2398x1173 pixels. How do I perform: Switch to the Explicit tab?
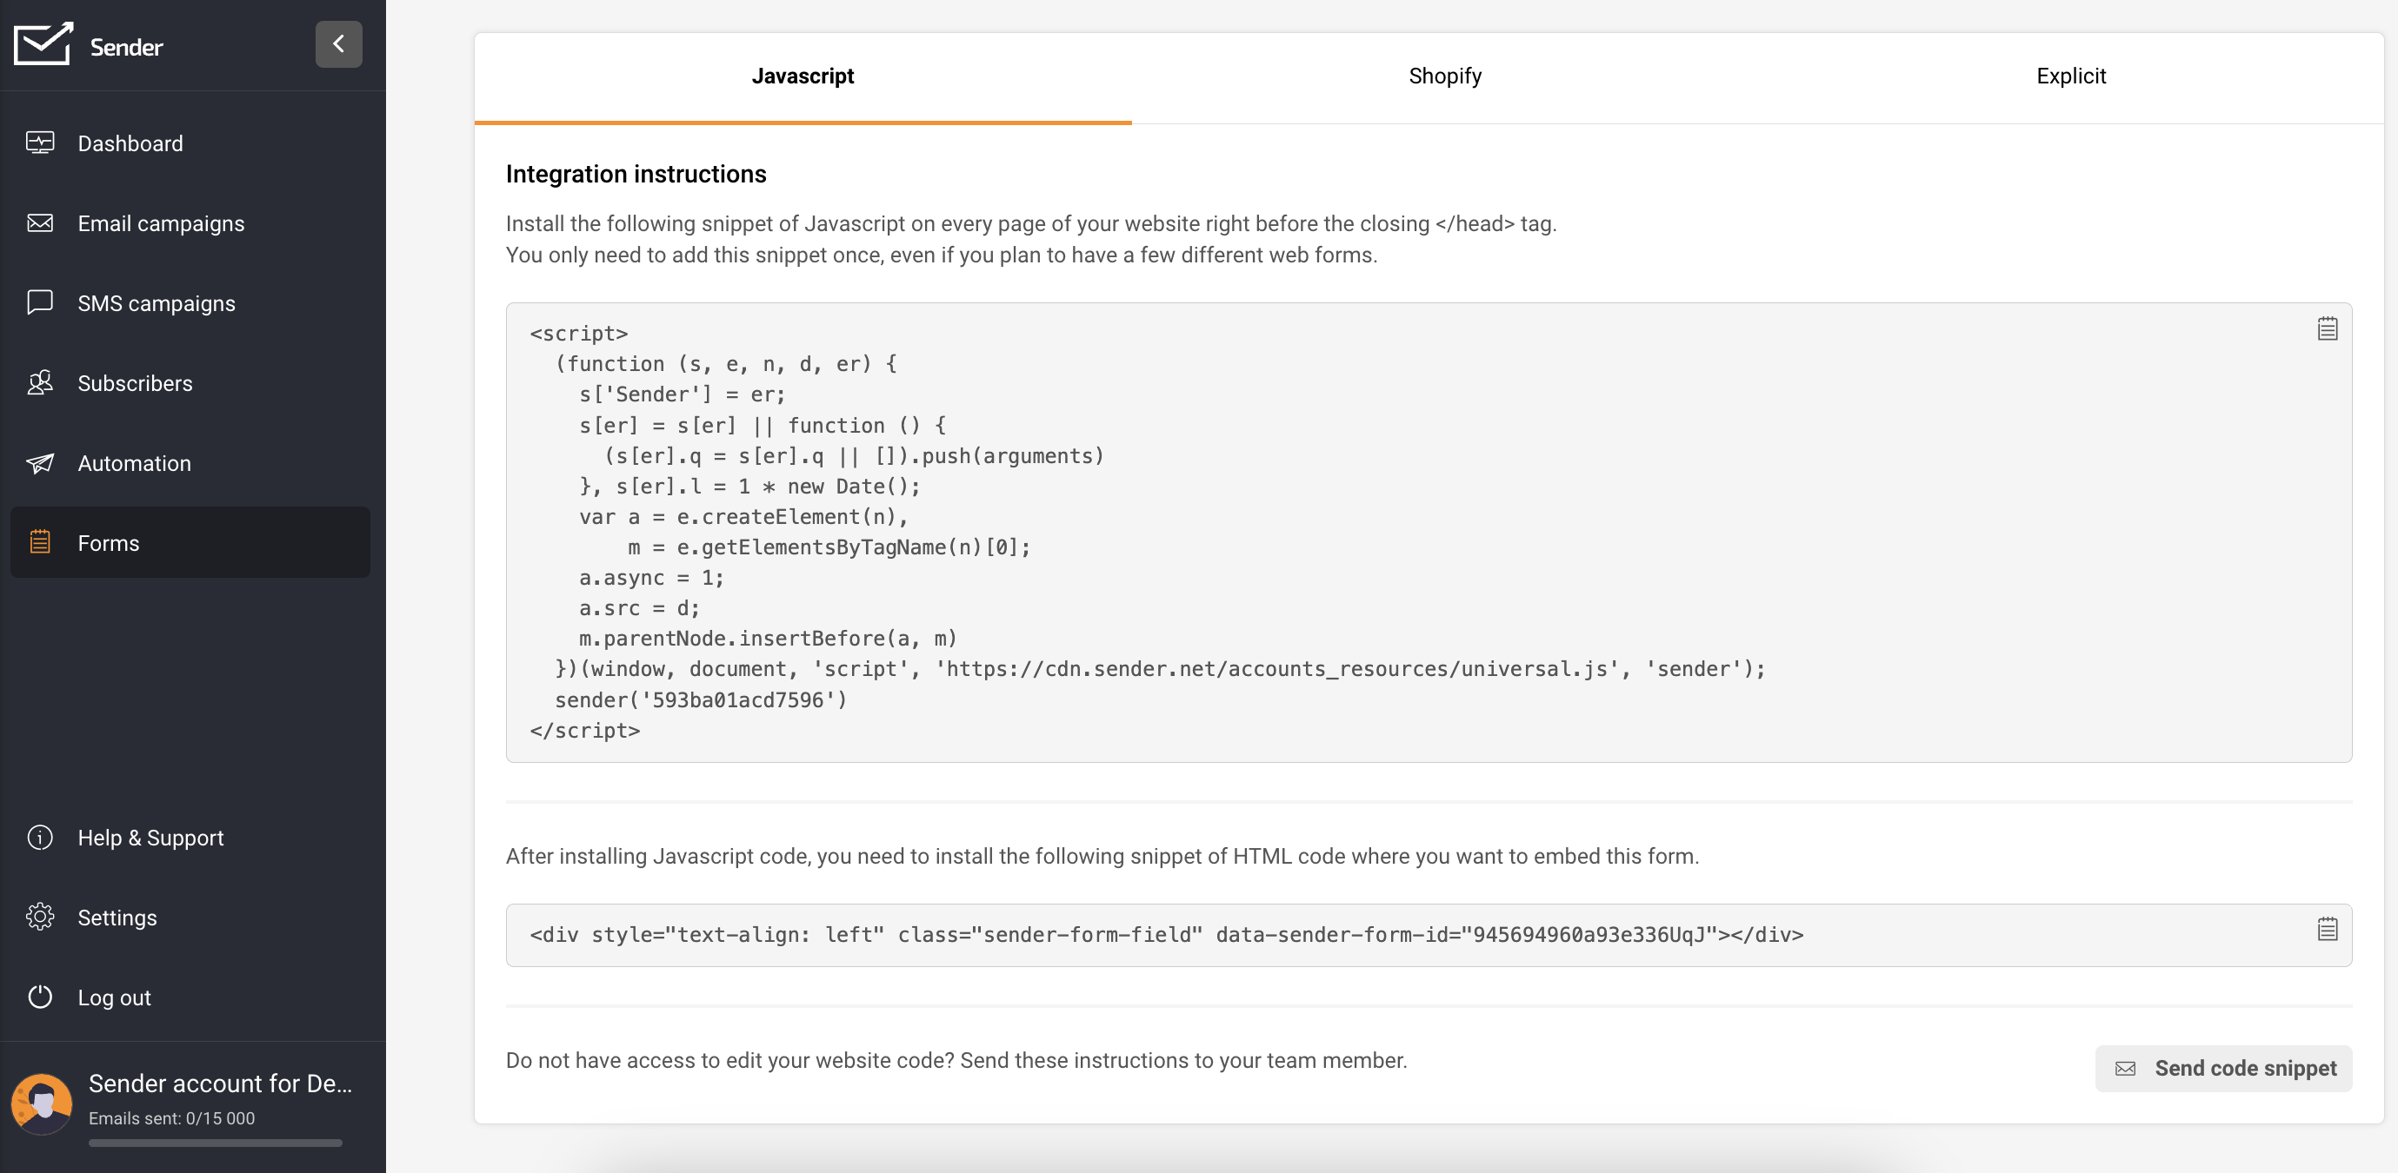[2069, 76]
